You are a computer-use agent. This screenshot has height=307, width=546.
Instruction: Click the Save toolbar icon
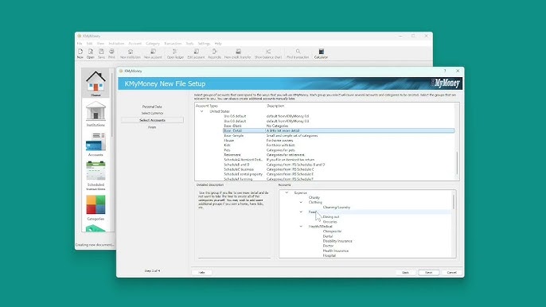click(x=101, y=53)
